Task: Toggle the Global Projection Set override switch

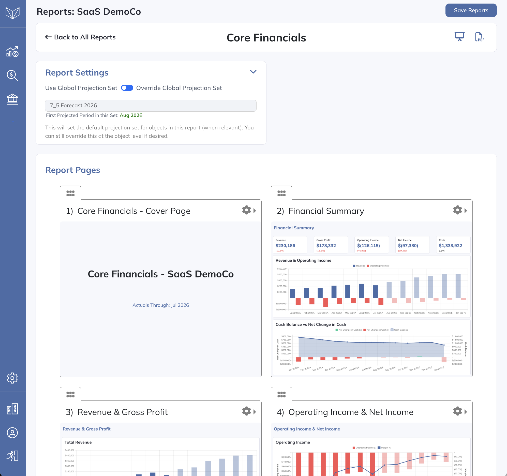Action: [127, 88]
